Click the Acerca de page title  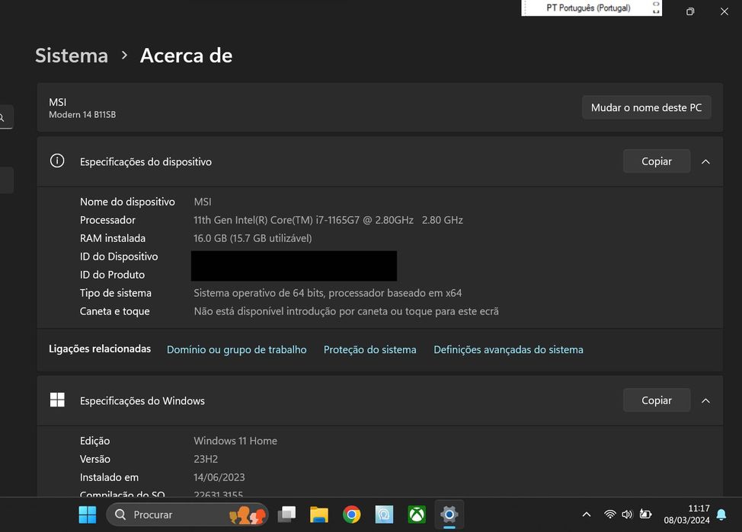(x=186, y=56)
